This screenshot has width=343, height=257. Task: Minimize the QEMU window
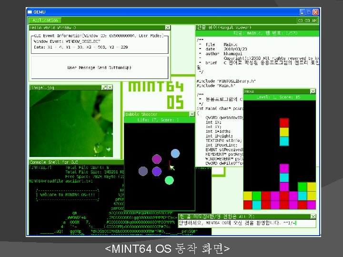[x=303, y=12]
